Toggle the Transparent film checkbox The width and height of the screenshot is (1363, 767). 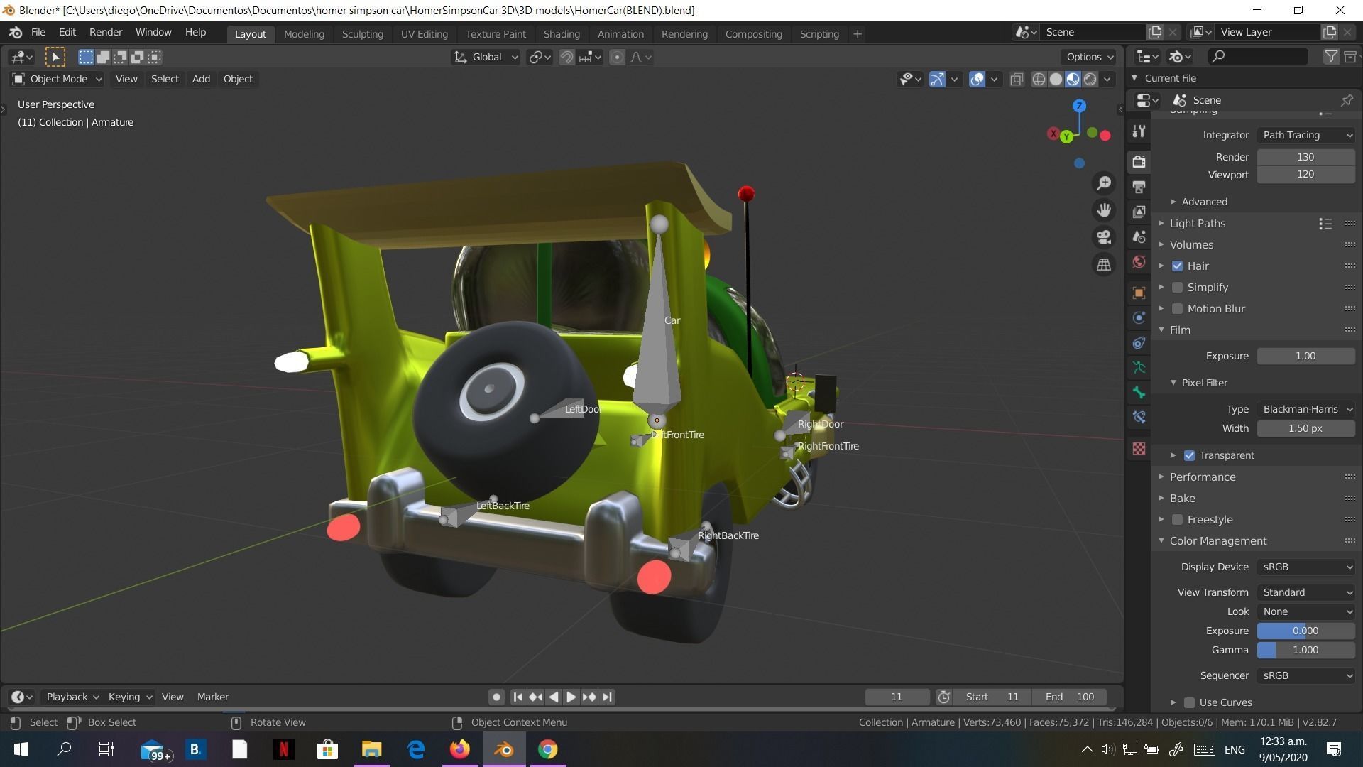(1190, 455)
